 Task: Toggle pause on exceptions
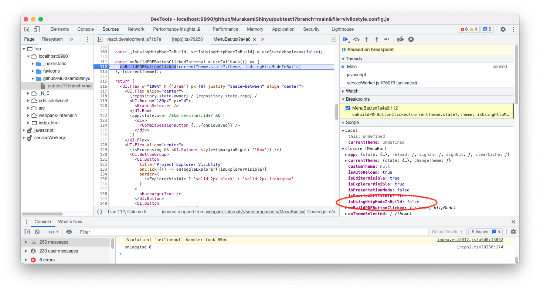[411, 39]
